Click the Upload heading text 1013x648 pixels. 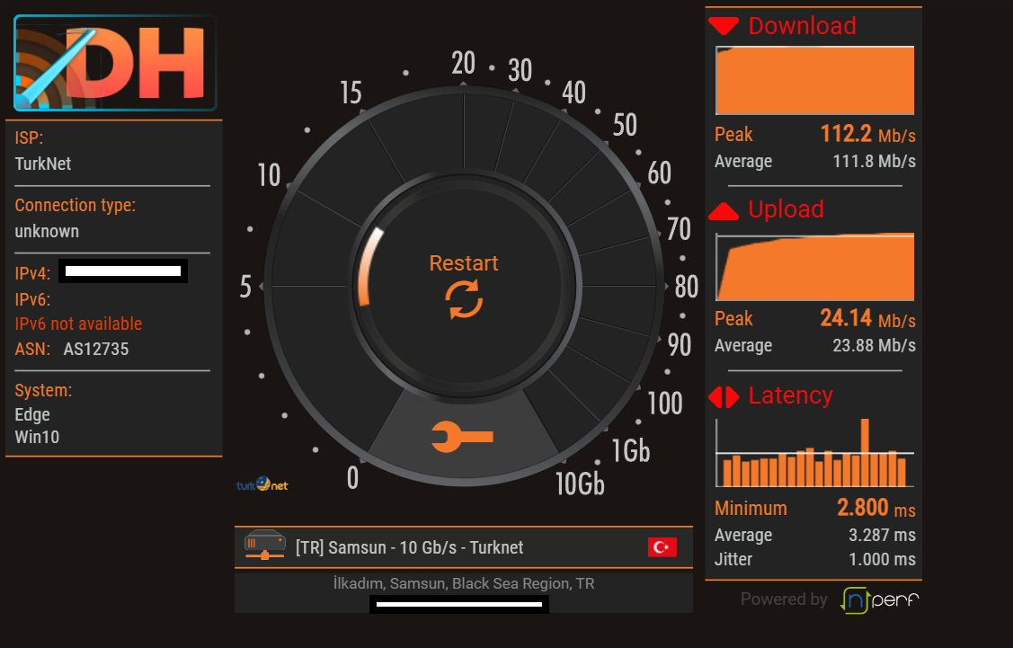tap(786, 209)
